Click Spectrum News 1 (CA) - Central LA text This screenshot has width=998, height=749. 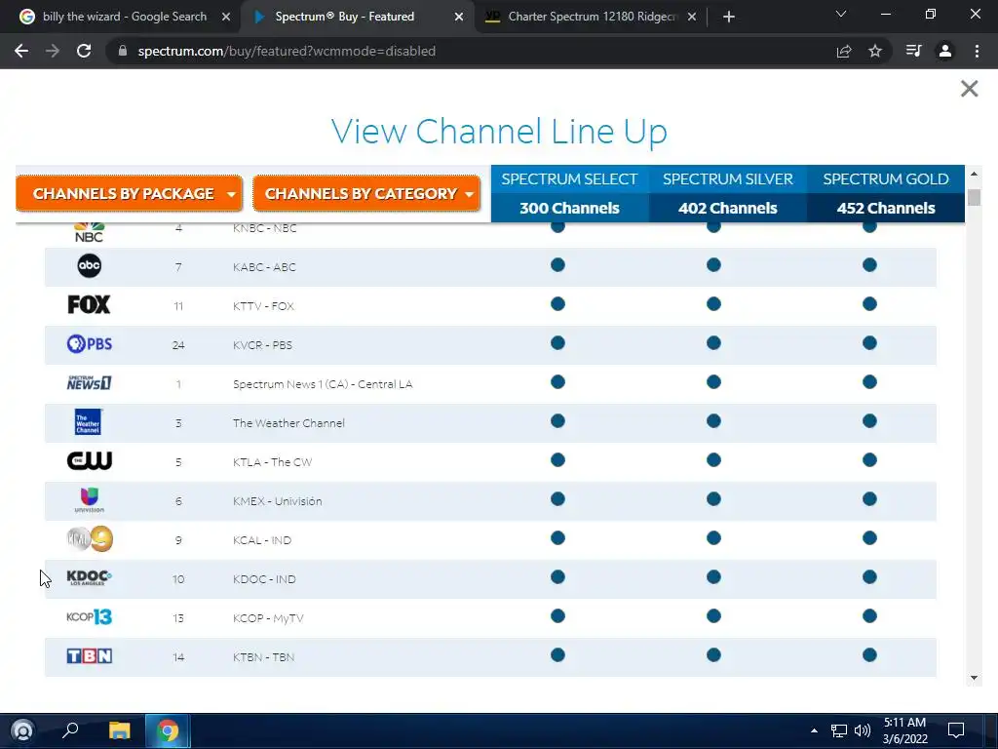pyautogui.click(x=323, y=384)
